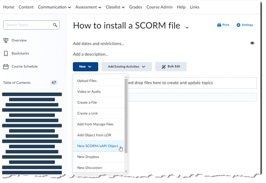Click the Course Schedule calendar icon

[x=6, y=67]
